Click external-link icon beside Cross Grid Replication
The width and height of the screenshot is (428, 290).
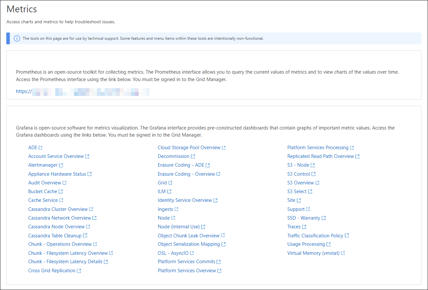(79, 271)
